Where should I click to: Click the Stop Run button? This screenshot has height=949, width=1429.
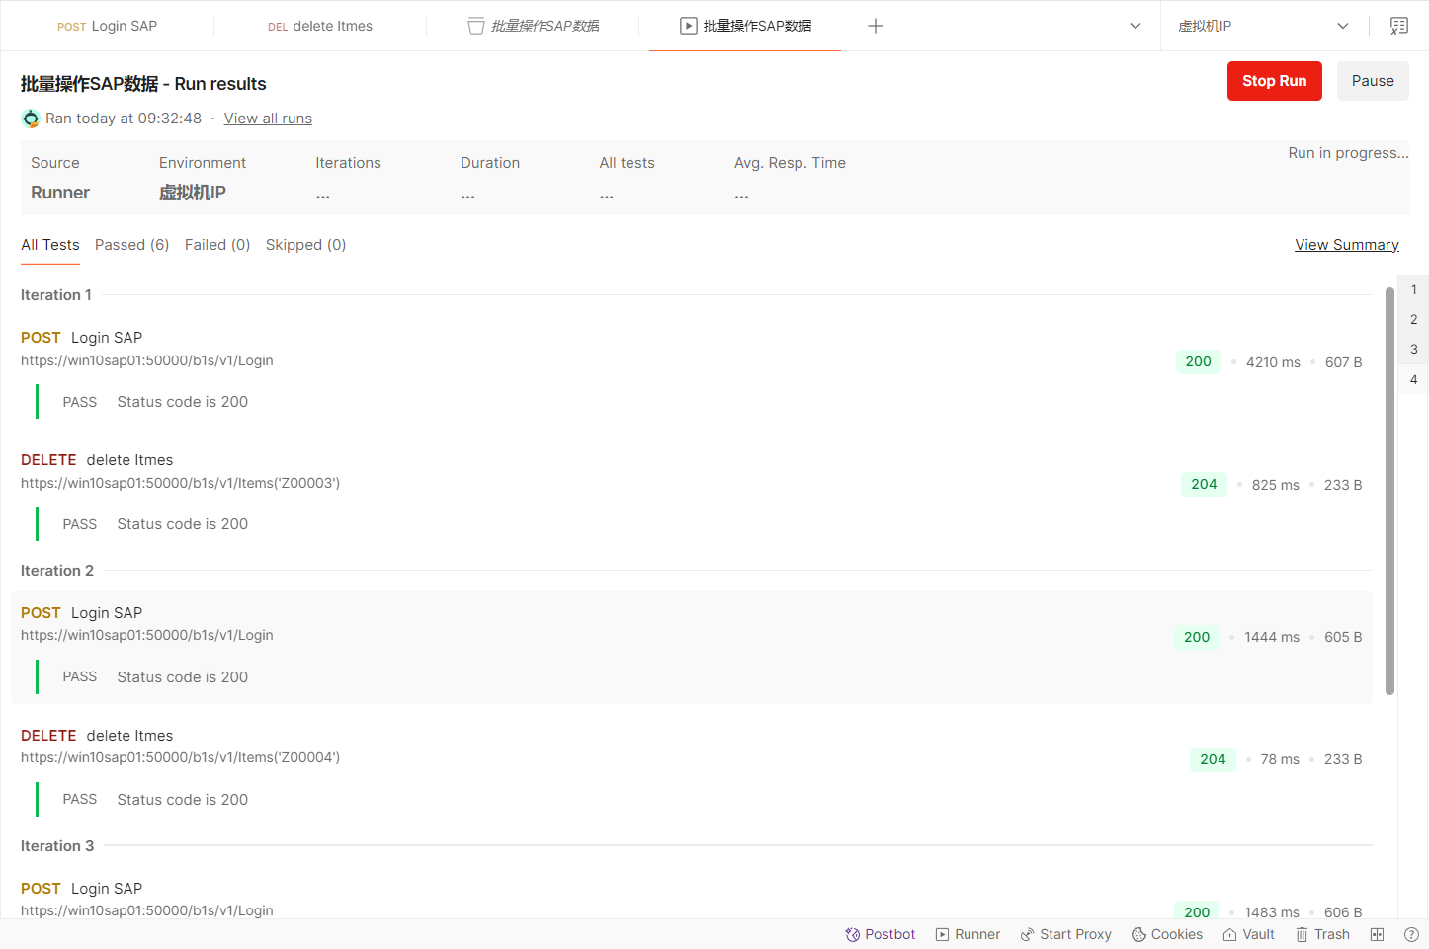pos(1274,81)
